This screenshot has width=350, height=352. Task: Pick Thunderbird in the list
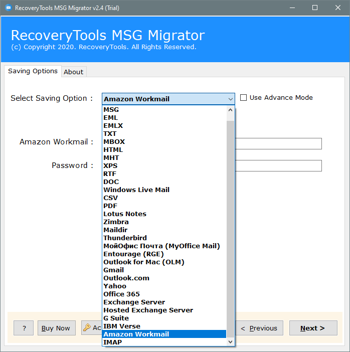click(164, 238)
